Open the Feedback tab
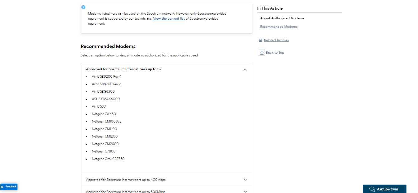 point(9,187)
